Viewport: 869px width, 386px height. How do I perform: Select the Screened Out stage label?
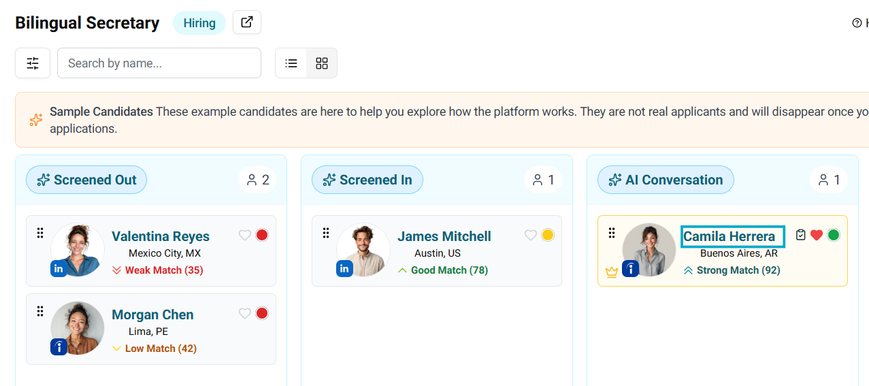(86, 180)
